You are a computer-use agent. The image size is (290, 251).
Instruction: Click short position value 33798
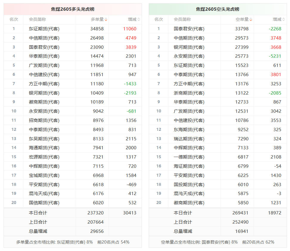242,29
